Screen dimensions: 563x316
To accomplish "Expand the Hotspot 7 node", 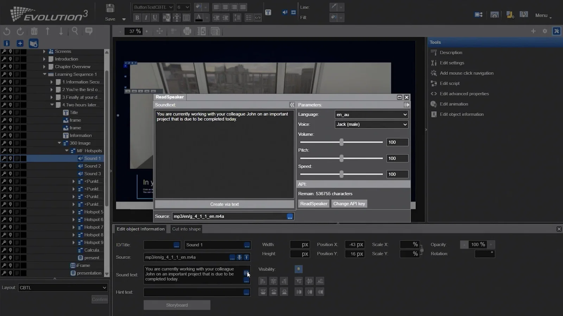I will [x=74, y=227].
